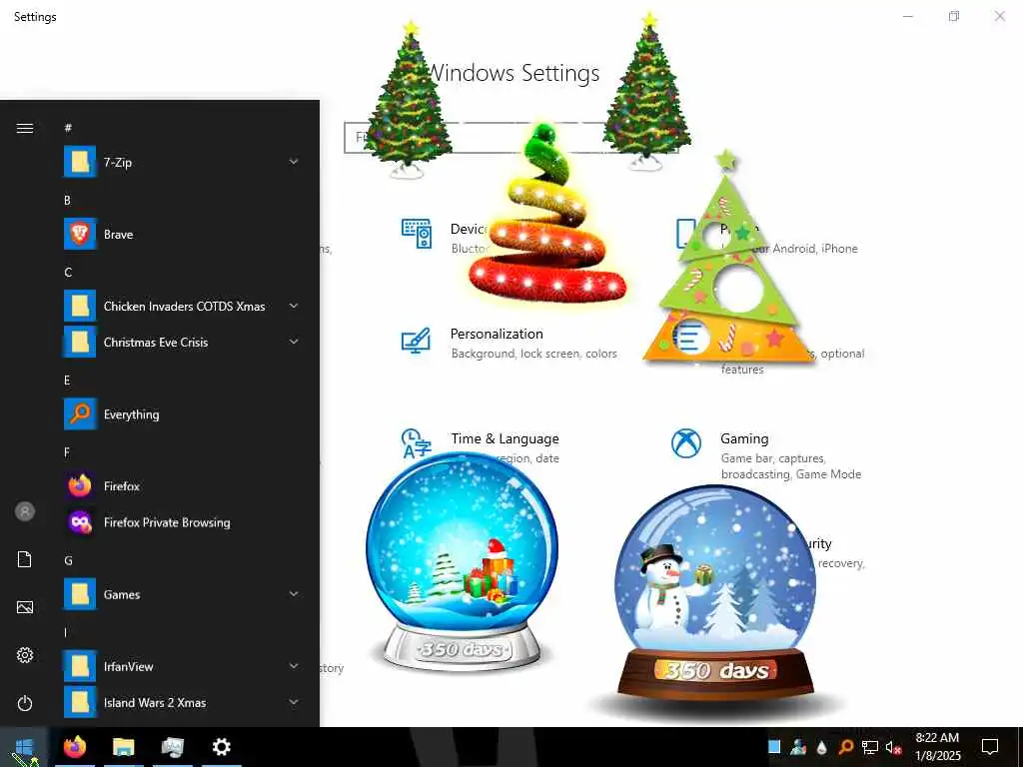Open Documents from the Start sidebar
Image resolution: width=1023 pixels, height=767 pixels.
point(25,559)
